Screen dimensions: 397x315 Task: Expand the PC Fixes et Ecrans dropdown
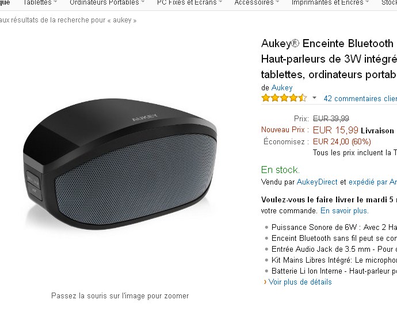click(x=189, y=2)
